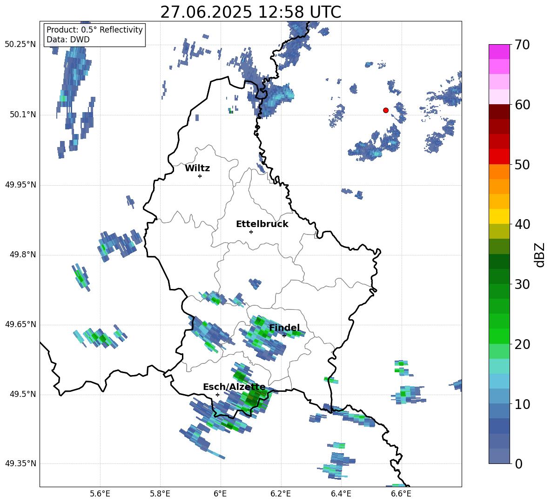Click the Ettelbruck location cross marker
The height and width of the screenshot is (503, 551).
pyautogui.click(x=251, y=232)
